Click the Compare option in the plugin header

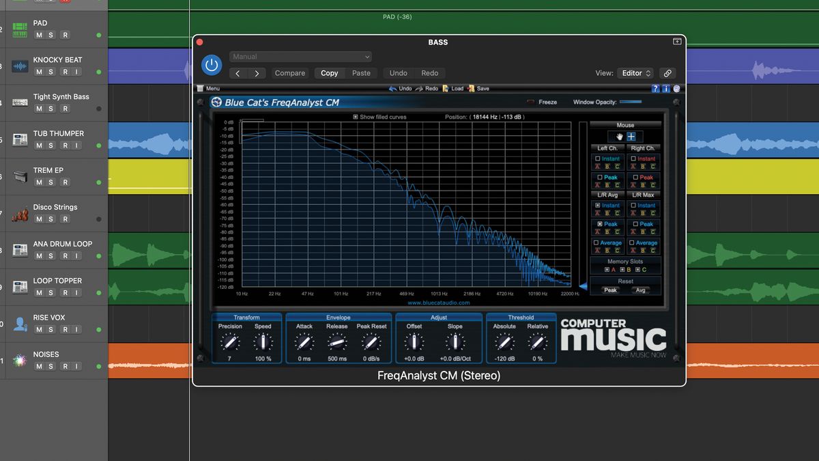click(x=289, y=73)
